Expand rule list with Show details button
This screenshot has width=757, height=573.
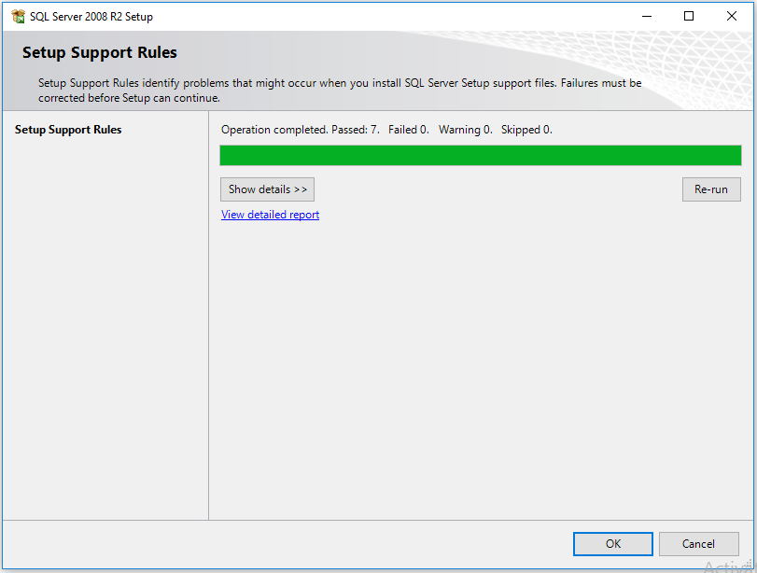pyautogui.click(x=268, y=189)
